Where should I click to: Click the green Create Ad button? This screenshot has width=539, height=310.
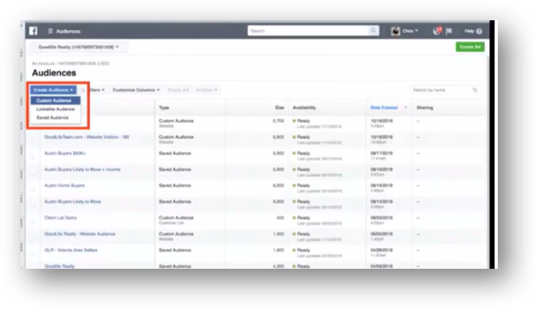470,47
